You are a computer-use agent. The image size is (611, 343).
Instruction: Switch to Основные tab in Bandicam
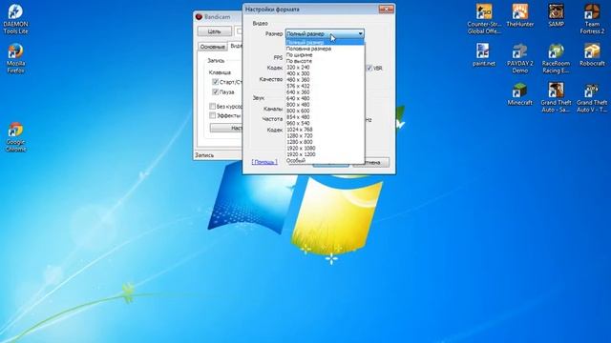point(212,47)
